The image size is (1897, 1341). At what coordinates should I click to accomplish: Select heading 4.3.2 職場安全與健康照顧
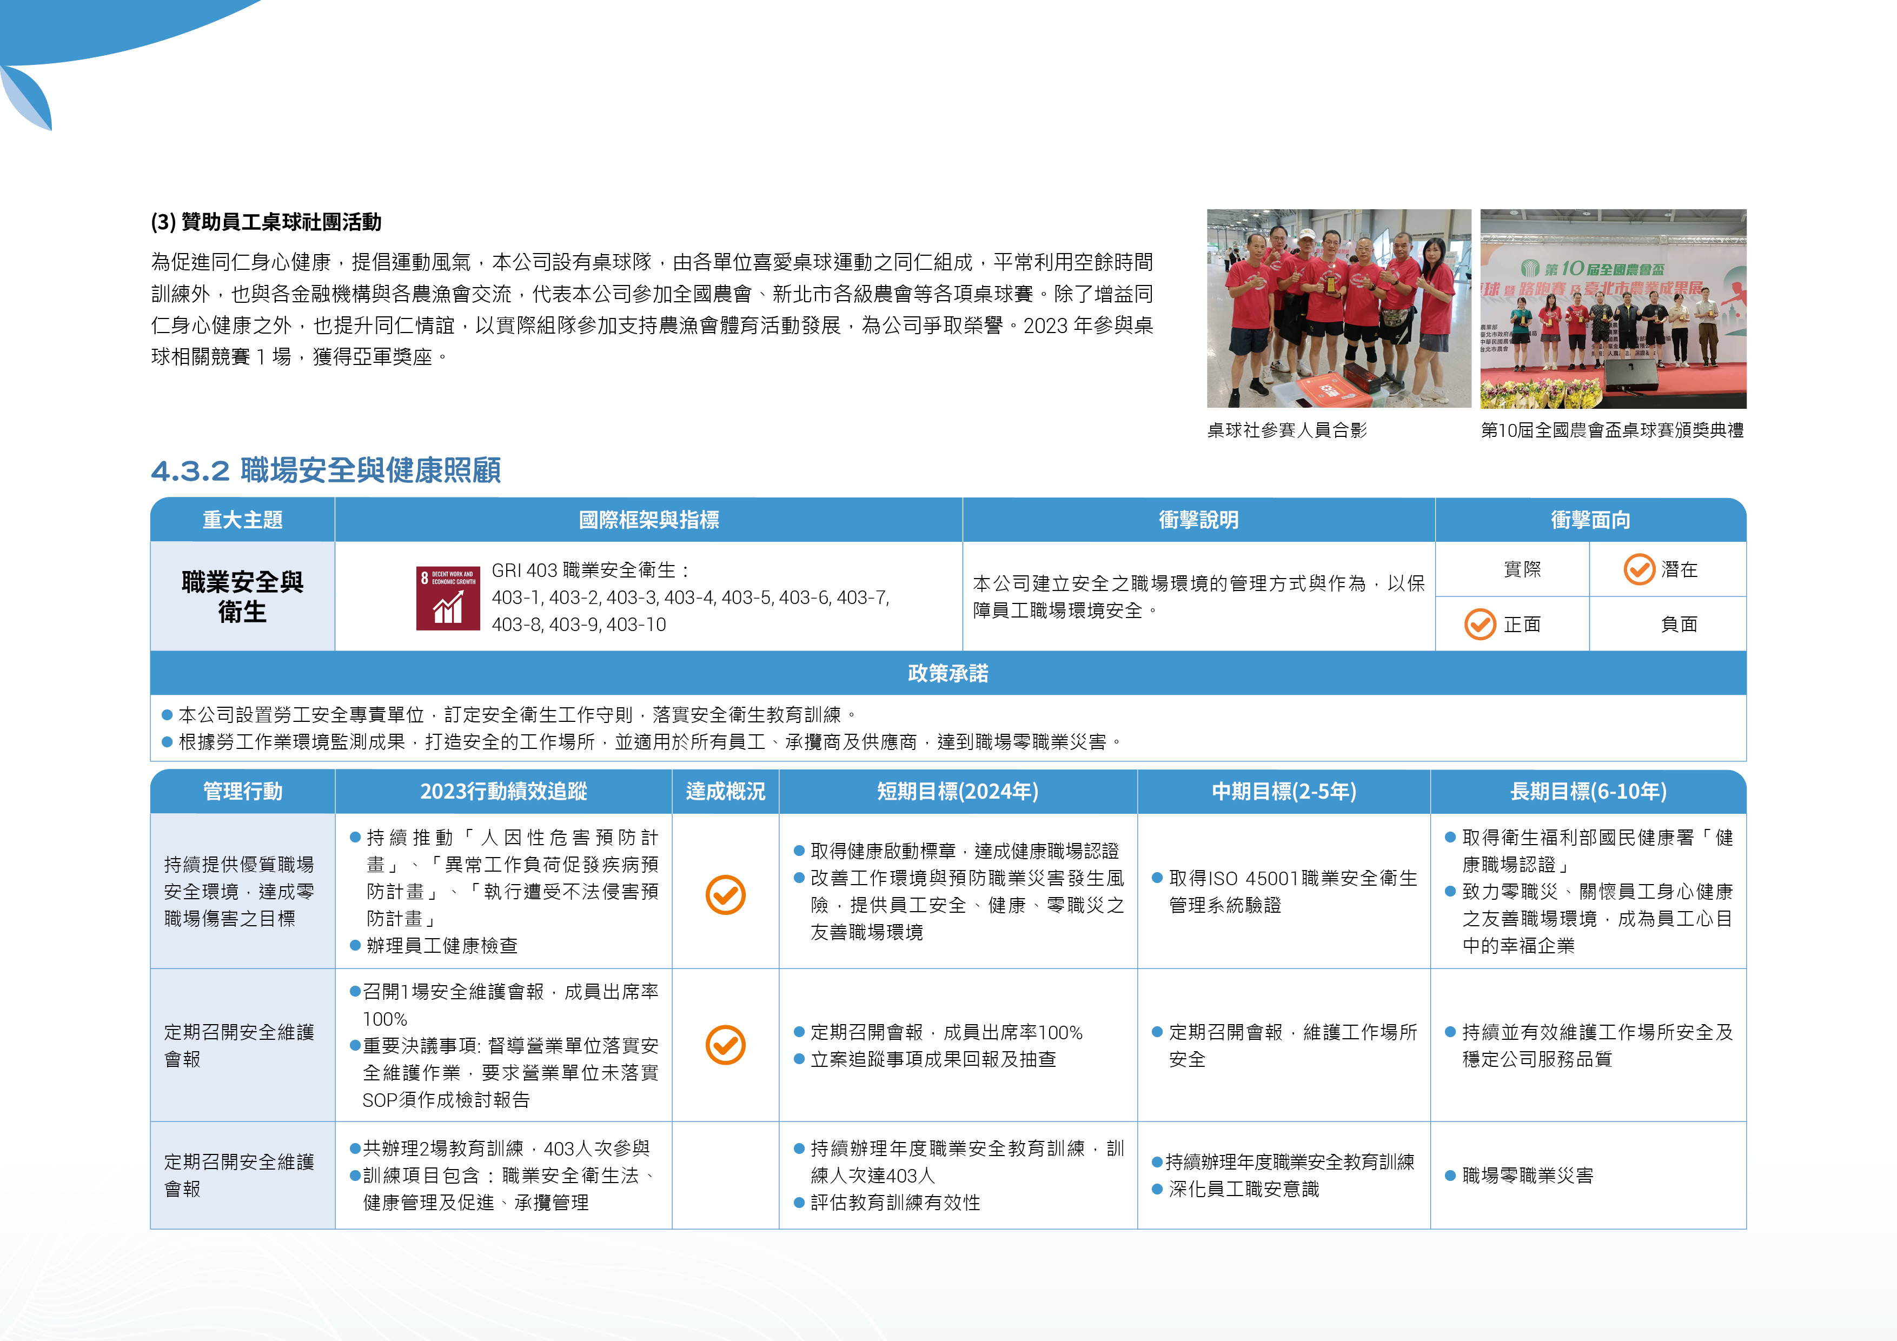pos(326,471)
